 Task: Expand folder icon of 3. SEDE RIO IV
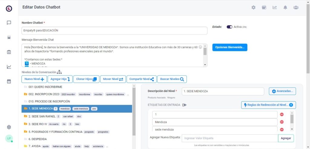pos(25,124)
